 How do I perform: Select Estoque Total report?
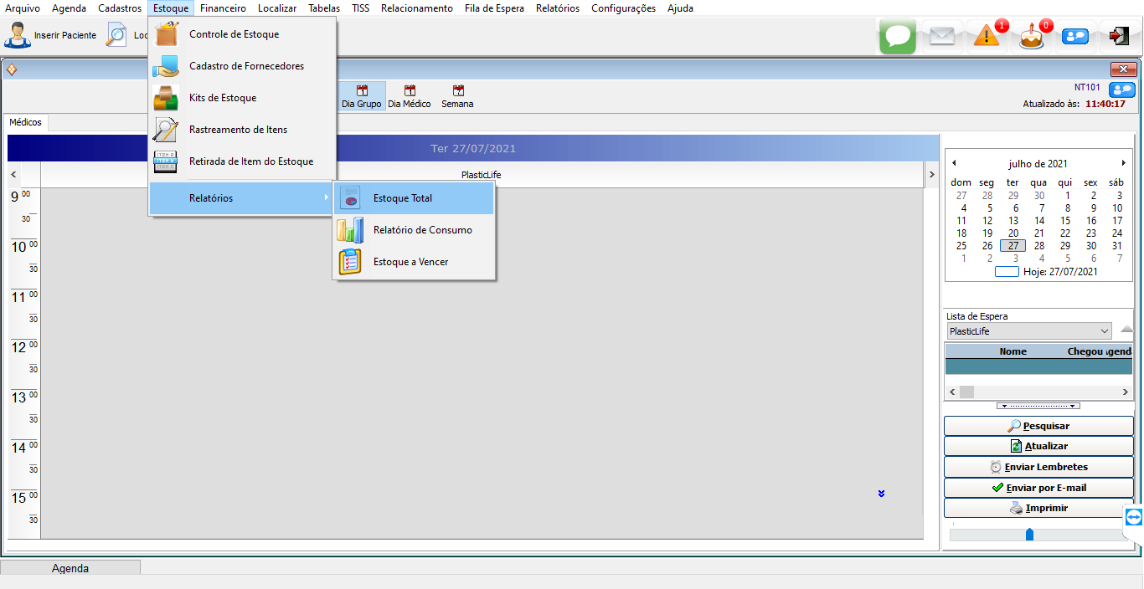click(402, 198)
